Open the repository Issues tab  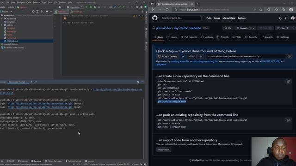pos(172,37)
